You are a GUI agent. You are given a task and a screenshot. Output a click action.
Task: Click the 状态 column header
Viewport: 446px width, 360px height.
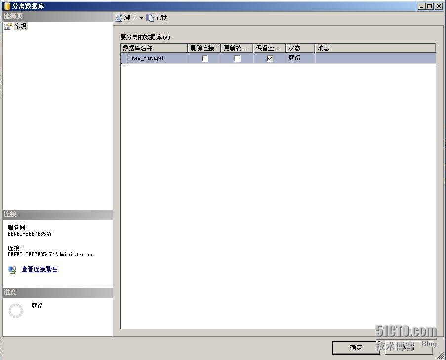click(x=300, y=48)
